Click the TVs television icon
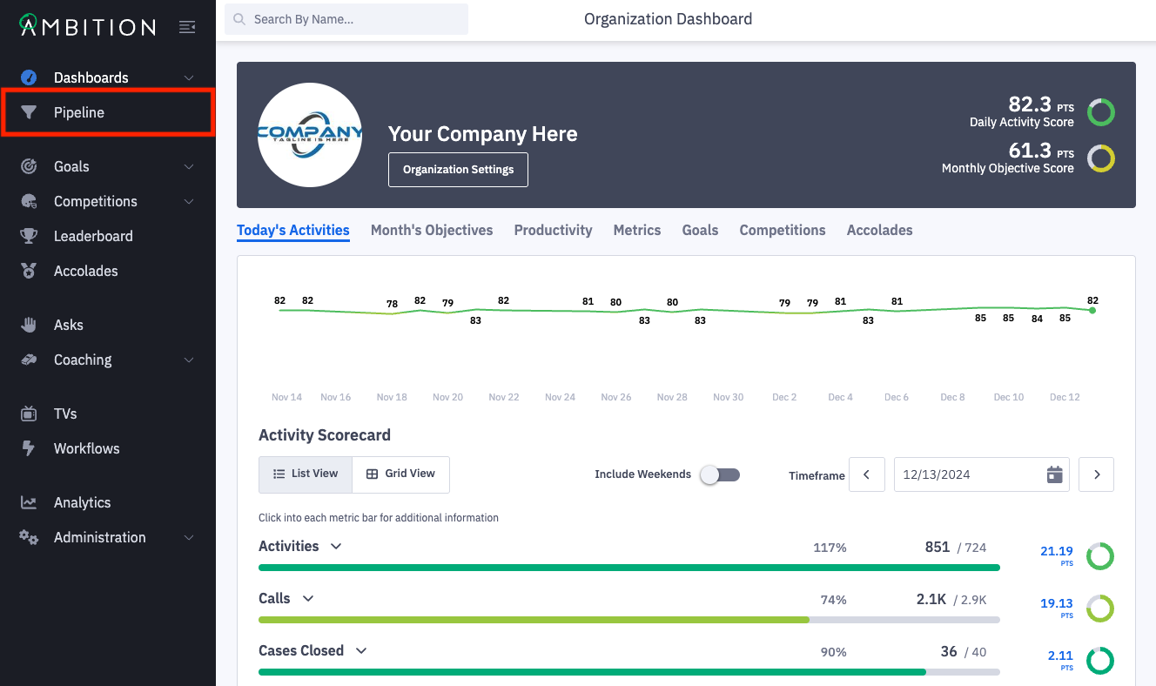The image size is (1156, 686). point(29,414)
